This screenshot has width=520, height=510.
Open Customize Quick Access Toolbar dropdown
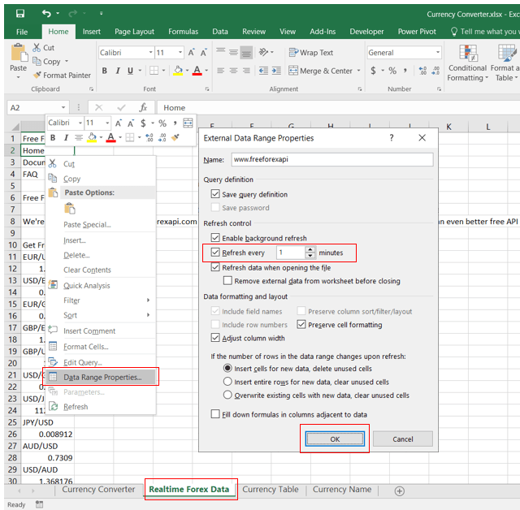click(101, 13)
